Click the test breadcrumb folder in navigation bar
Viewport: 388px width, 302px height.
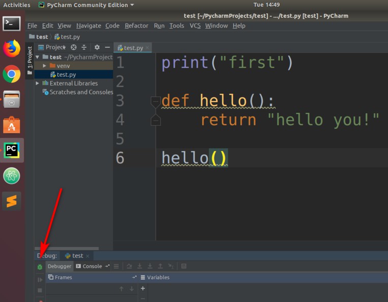tap(38, 37)
